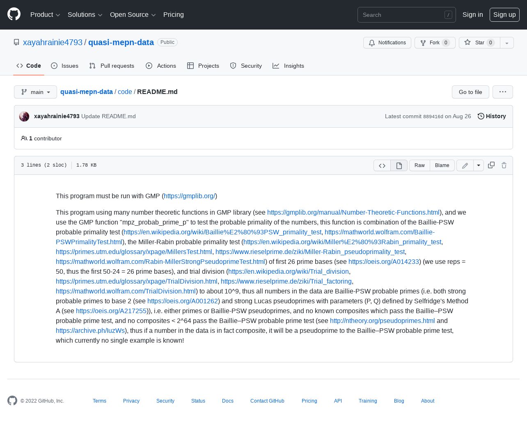Expand the star lists dropdown arrow
The image size is (527, 426).
click(507, 43)
